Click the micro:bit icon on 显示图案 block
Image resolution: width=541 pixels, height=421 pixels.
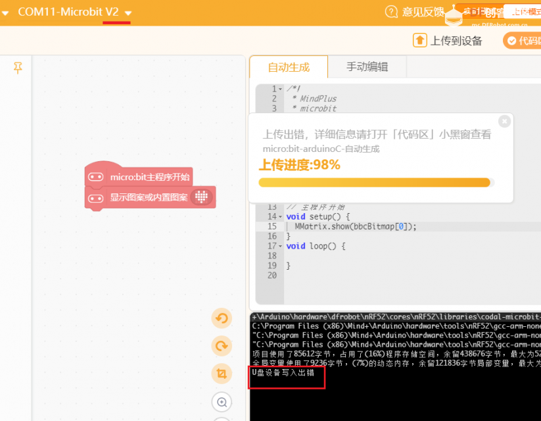tap(95, 198)
